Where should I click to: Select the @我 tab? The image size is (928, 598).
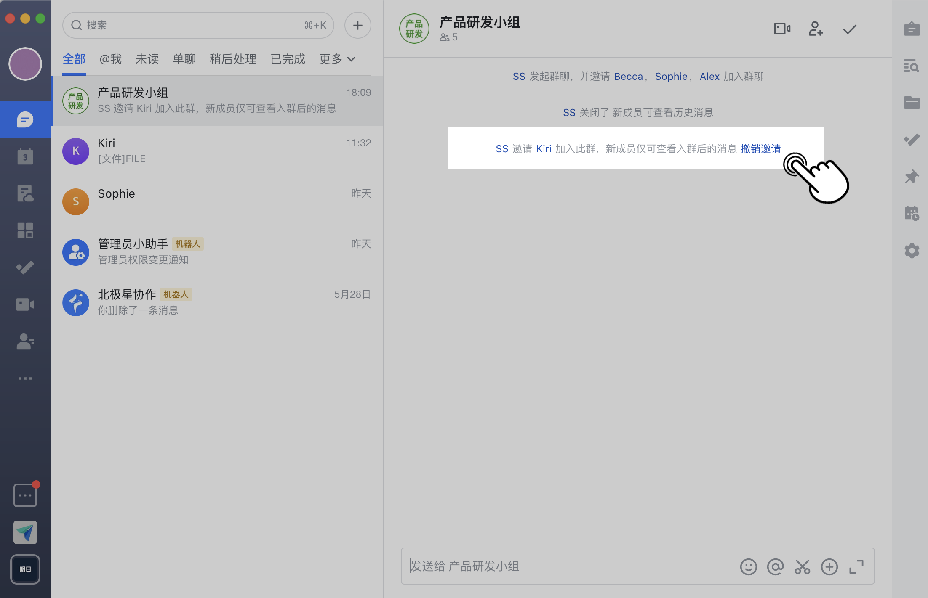(110, 59)
